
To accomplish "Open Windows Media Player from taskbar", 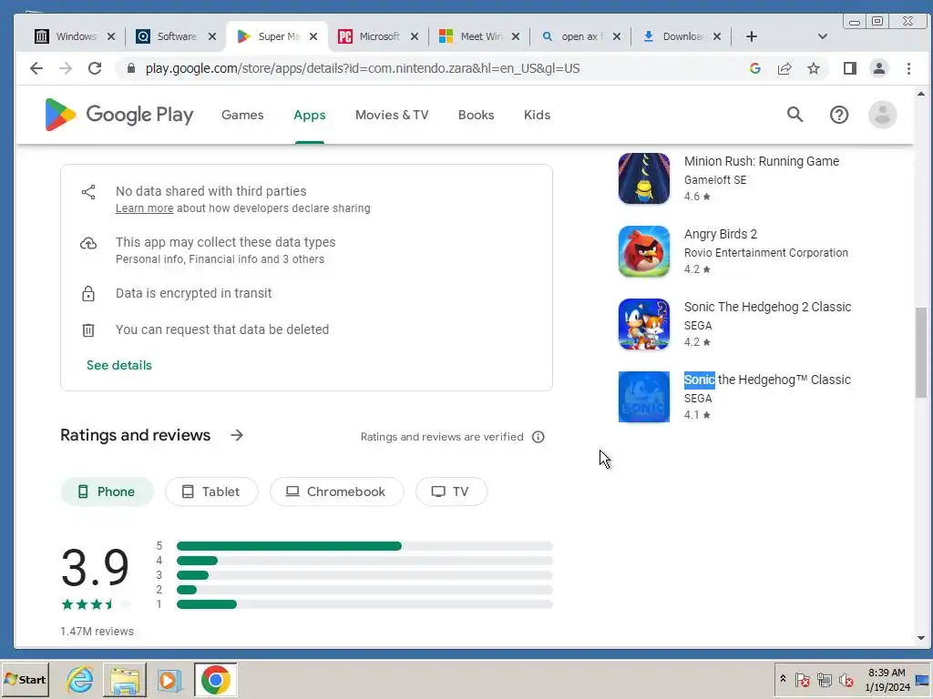I will [x=169, y=679].
